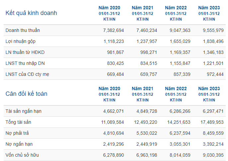The height and width of the screenshot is (161, 228).
Task: Click Năm 2023 header in Kết quả kinh doanh
Action: [x=209, y=8]
